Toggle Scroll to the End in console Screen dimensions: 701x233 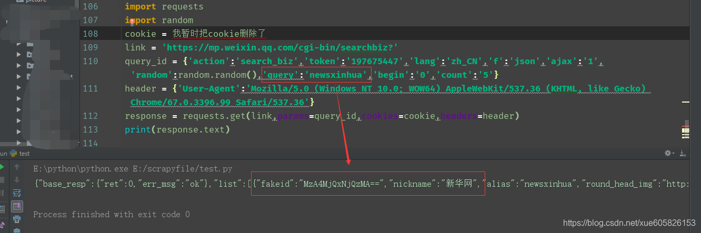pyautogui.click(x=17, y=206)
